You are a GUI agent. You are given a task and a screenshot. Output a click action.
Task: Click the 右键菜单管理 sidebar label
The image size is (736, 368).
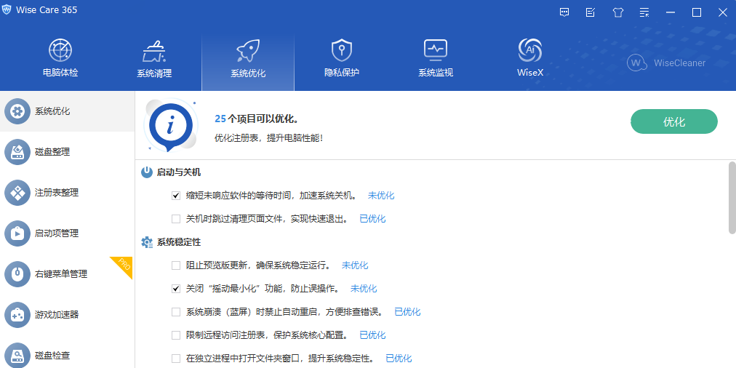61,274
